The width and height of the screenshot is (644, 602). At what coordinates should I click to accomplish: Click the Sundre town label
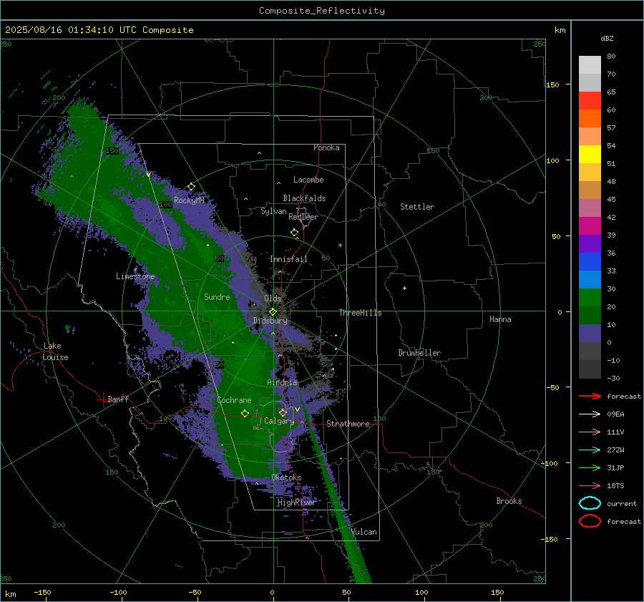(x=217, y=296)
